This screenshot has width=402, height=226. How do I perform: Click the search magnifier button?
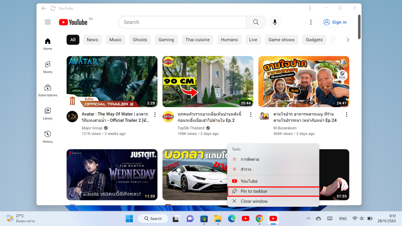256,22
